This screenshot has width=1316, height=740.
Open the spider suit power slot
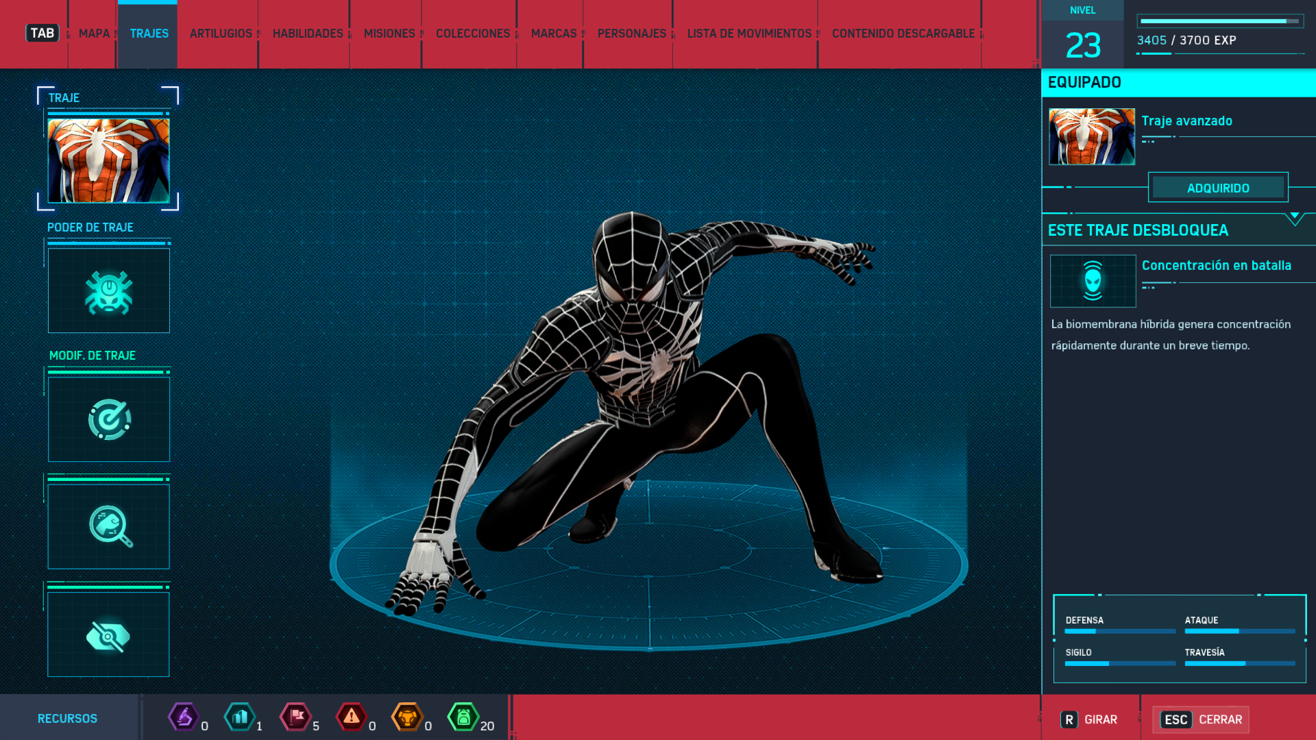coord(109,291)
